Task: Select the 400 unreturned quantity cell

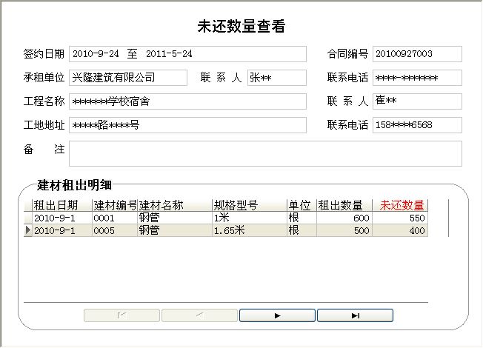Action: (x=402, y=231)
